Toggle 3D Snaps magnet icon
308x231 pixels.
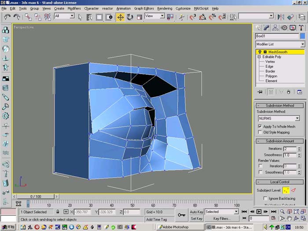click(193, 17)
